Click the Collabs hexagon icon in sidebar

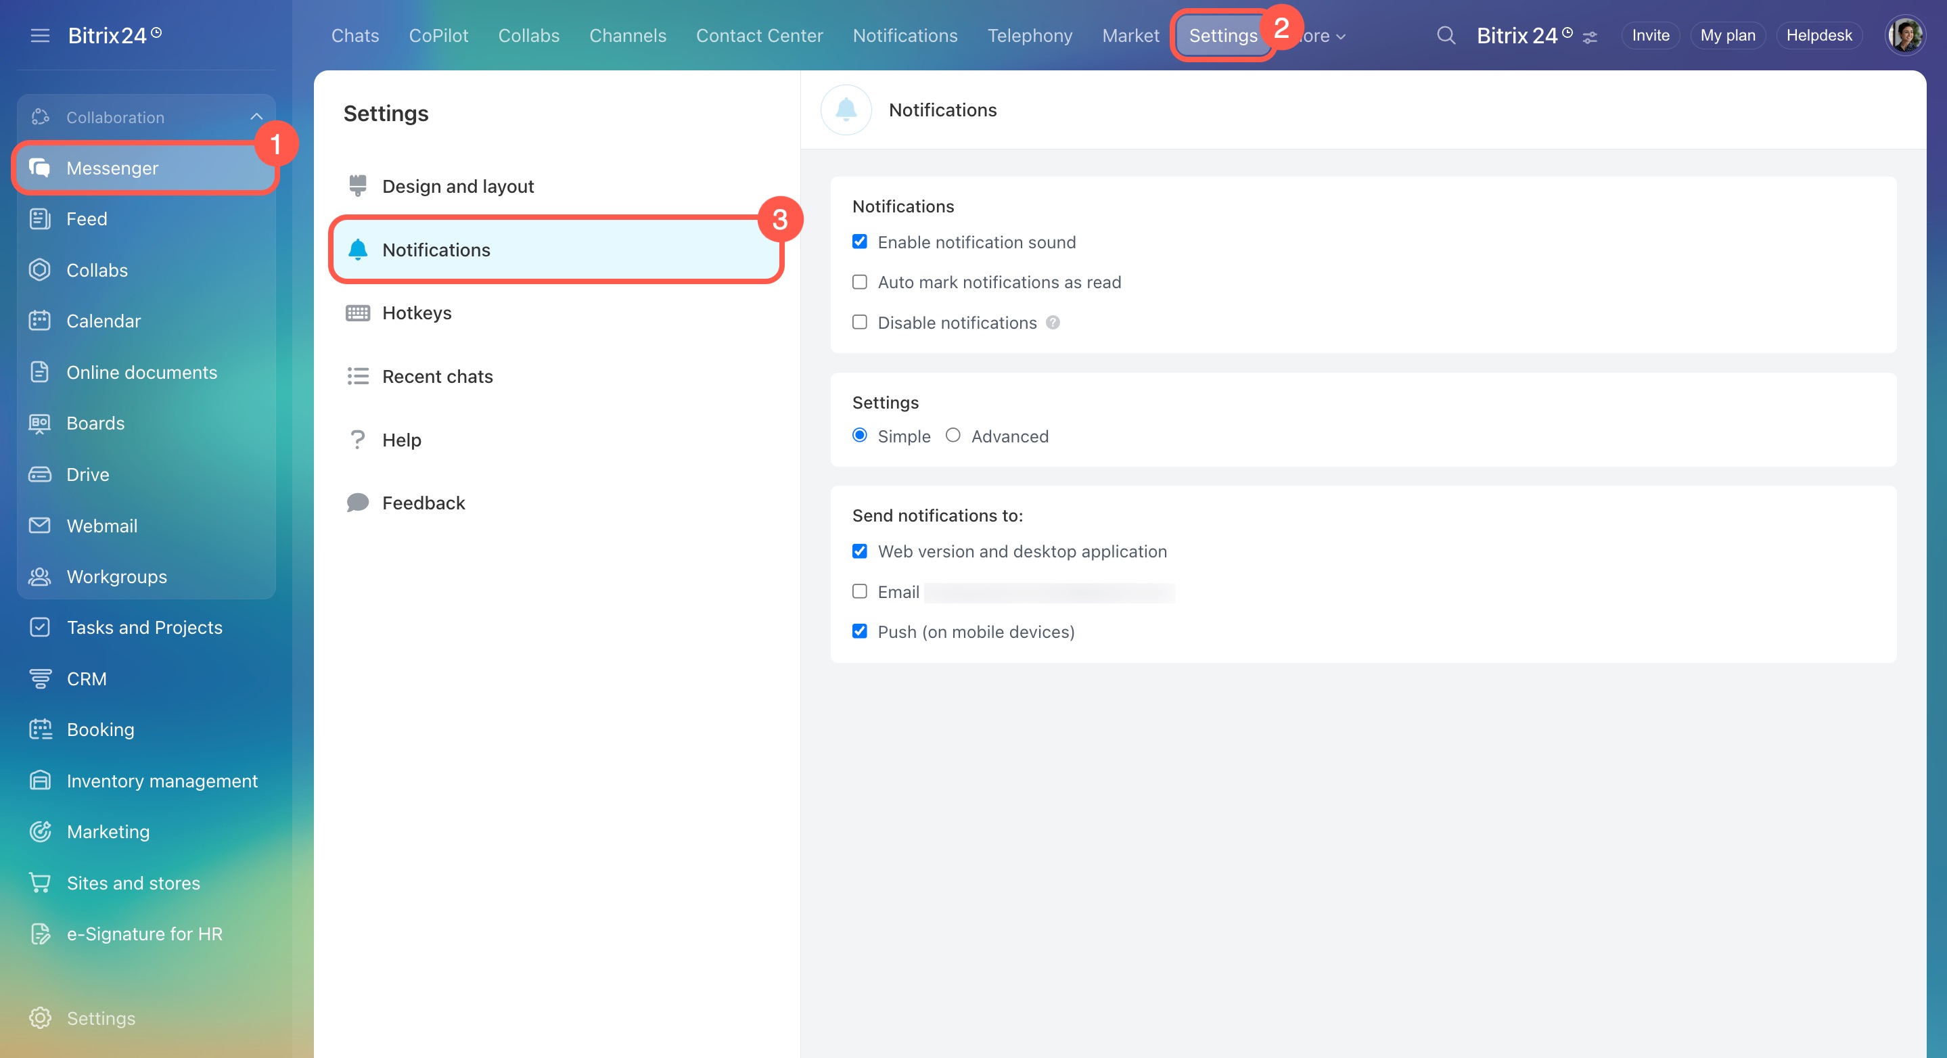point(39,270)
